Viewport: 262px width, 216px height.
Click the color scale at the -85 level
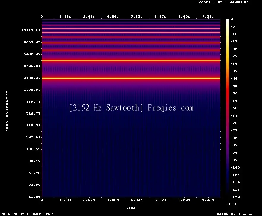[x=228, y=145]
